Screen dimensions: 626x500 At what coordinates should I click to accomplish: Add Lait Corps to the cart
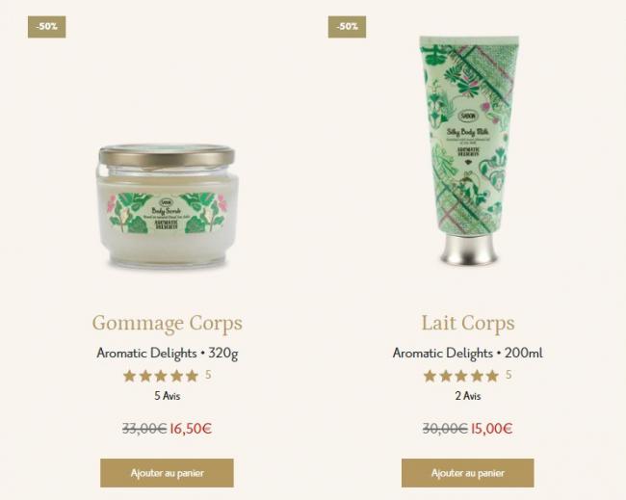tap(467, 473)
